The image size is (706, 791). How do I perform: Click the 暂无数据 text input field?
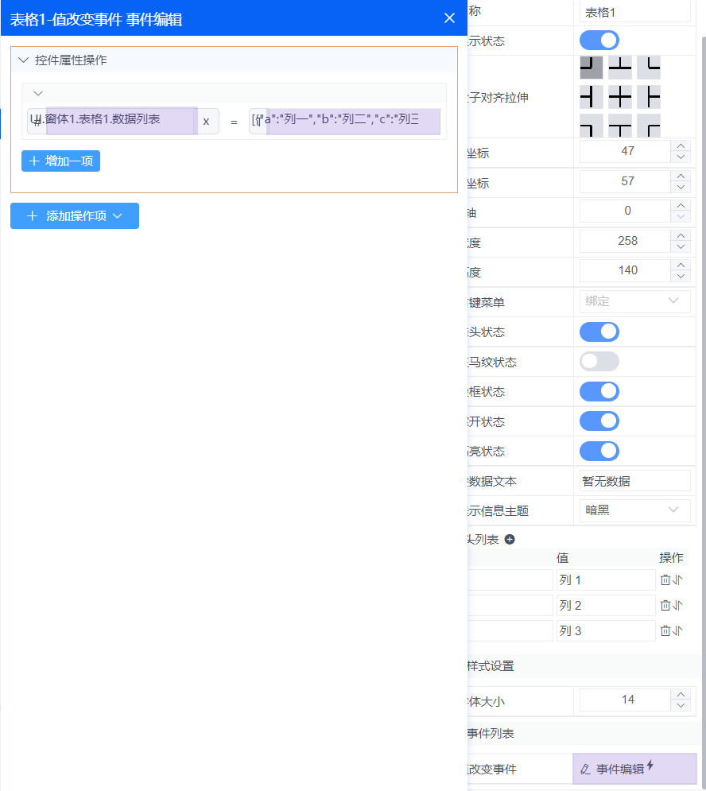[x=634, y=480]
